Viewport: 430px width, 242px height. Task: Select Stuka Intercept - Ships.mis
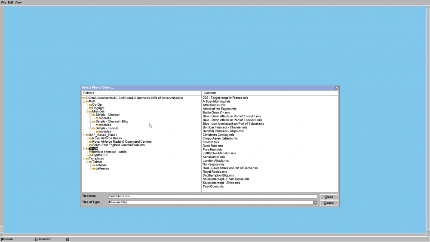point(221,183)
